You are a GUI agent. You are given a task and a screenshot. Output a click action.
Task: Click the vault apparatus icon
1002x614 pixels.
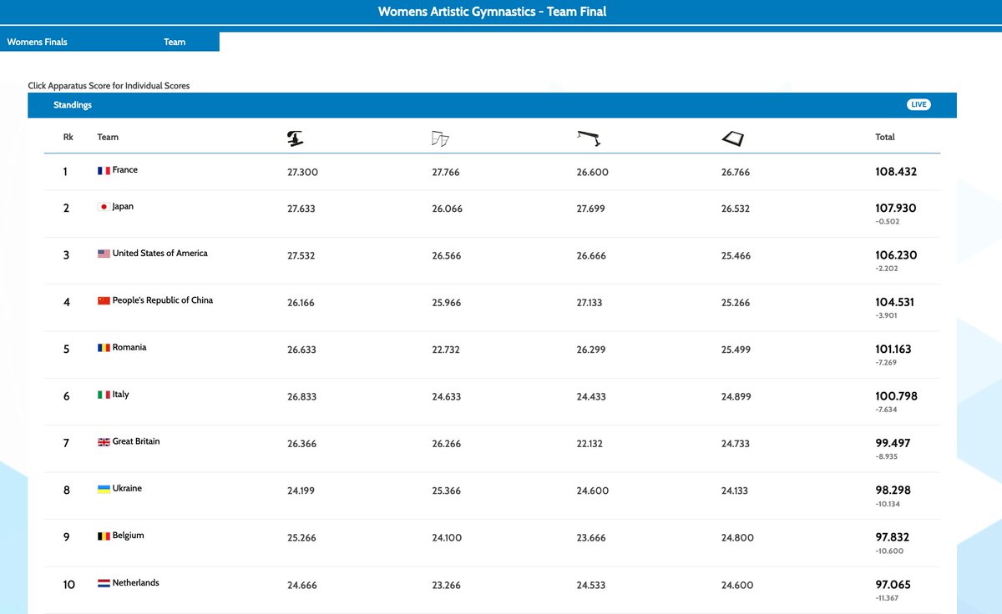(295, 137)
